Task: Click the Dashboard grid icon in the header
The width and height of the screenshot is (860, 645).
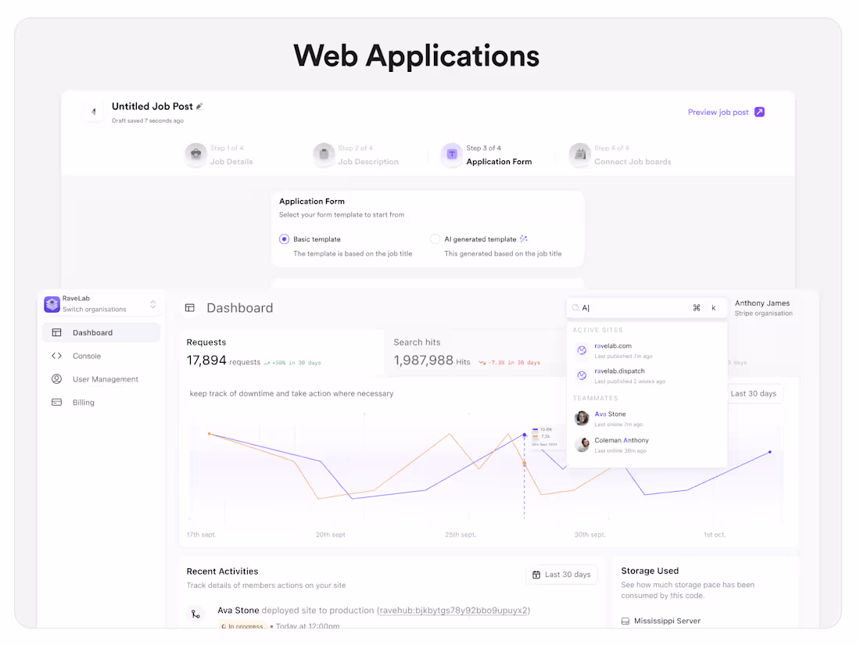Action: [190, 309]
